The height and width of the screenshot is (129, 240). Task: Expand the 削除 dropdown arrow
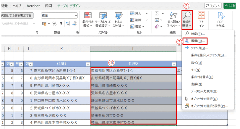pos(147,20)
